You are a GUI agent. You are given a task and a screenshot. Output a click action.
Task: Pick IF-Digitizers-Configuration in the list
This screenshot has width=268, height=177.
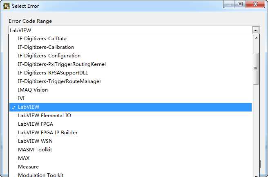point(130,56)
